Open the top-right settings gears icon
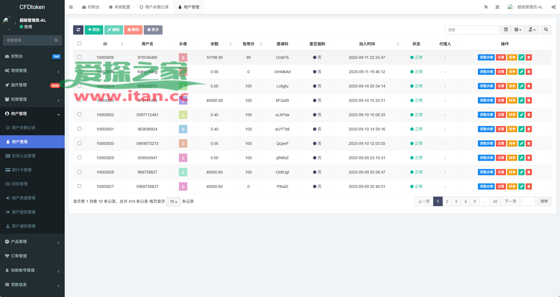The height and width of the screenshot is (297, 560). 553,7
